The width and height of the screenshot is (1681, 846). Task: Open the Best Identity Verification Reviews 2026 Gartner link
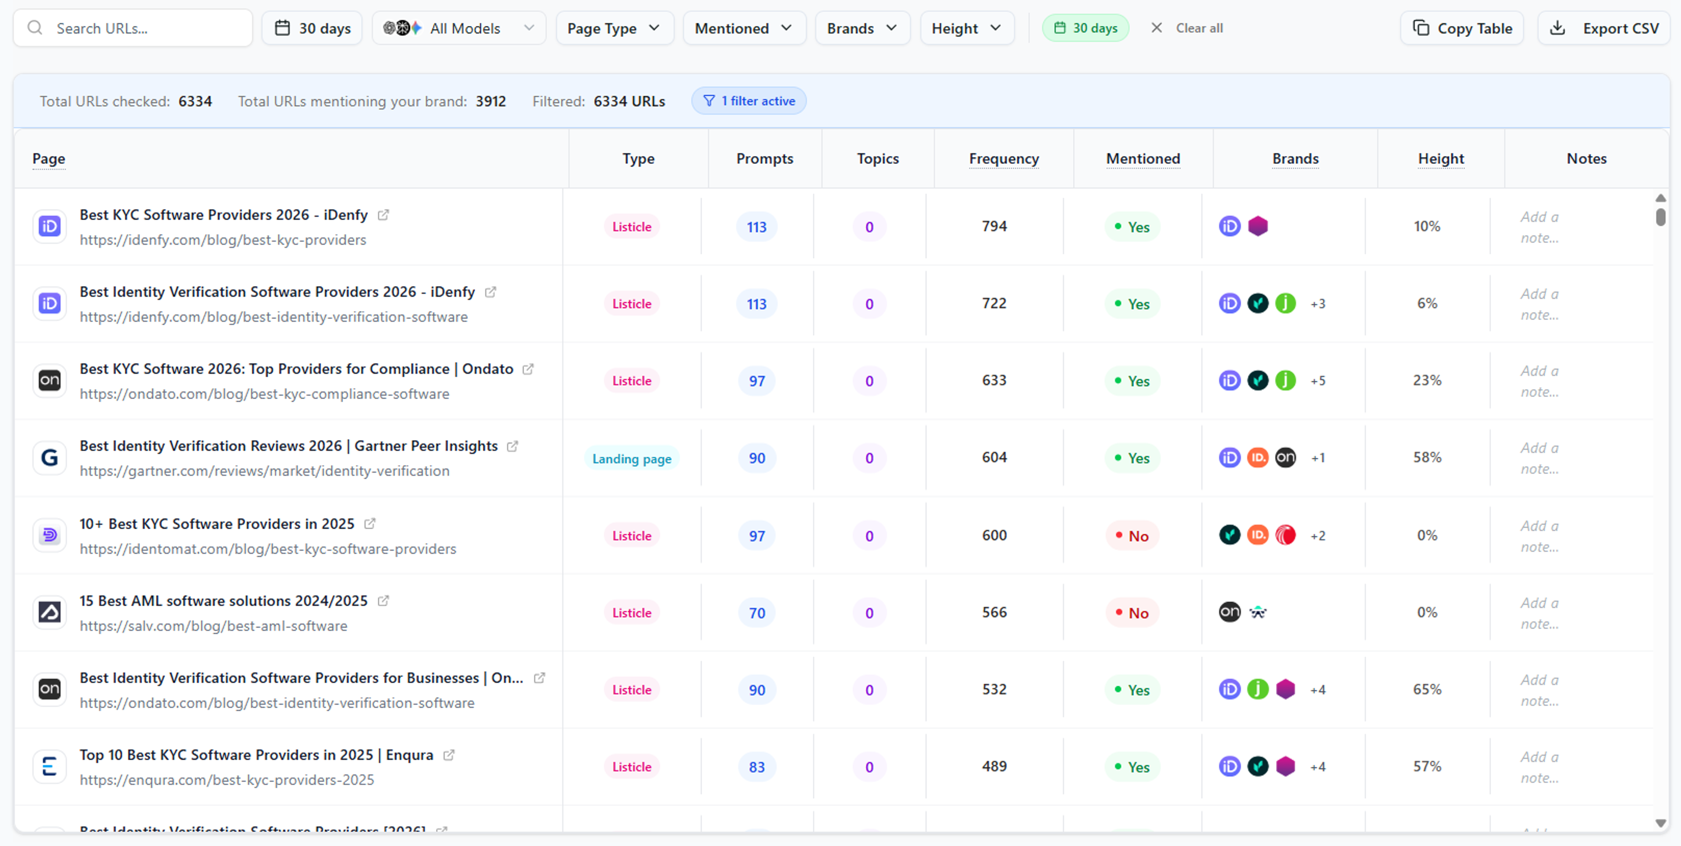288,446
